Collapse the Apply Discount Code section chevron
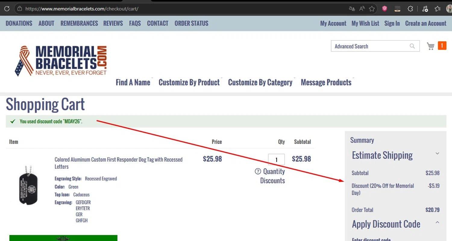452x241 pixels. [437, 222]
